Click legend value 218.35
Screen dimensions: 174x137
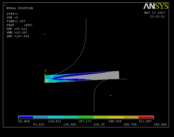click(x=99, y=124)
